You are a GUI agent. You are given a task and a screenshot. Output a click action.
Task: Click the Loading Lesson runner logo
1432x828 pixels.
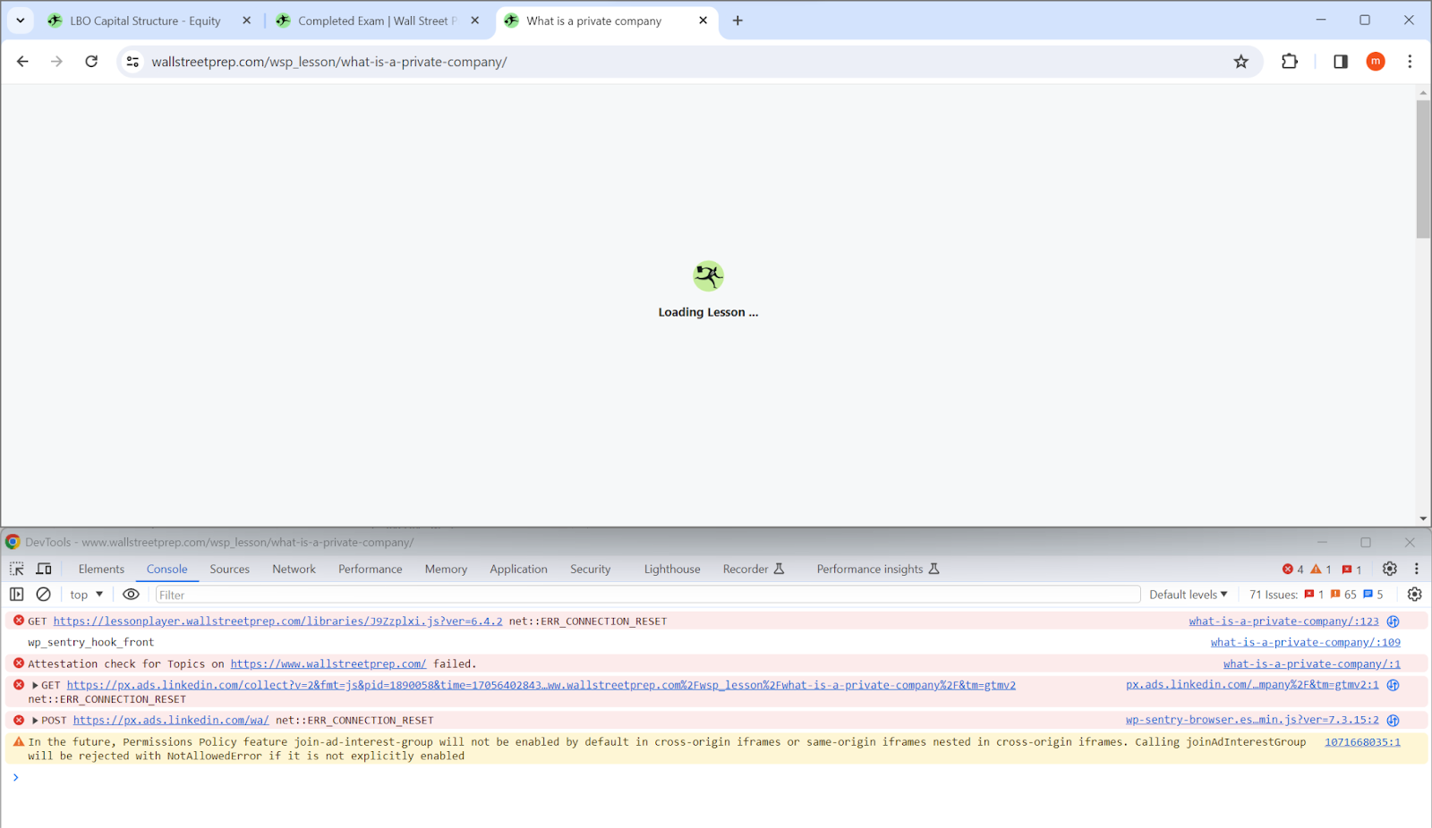point(708,276)
